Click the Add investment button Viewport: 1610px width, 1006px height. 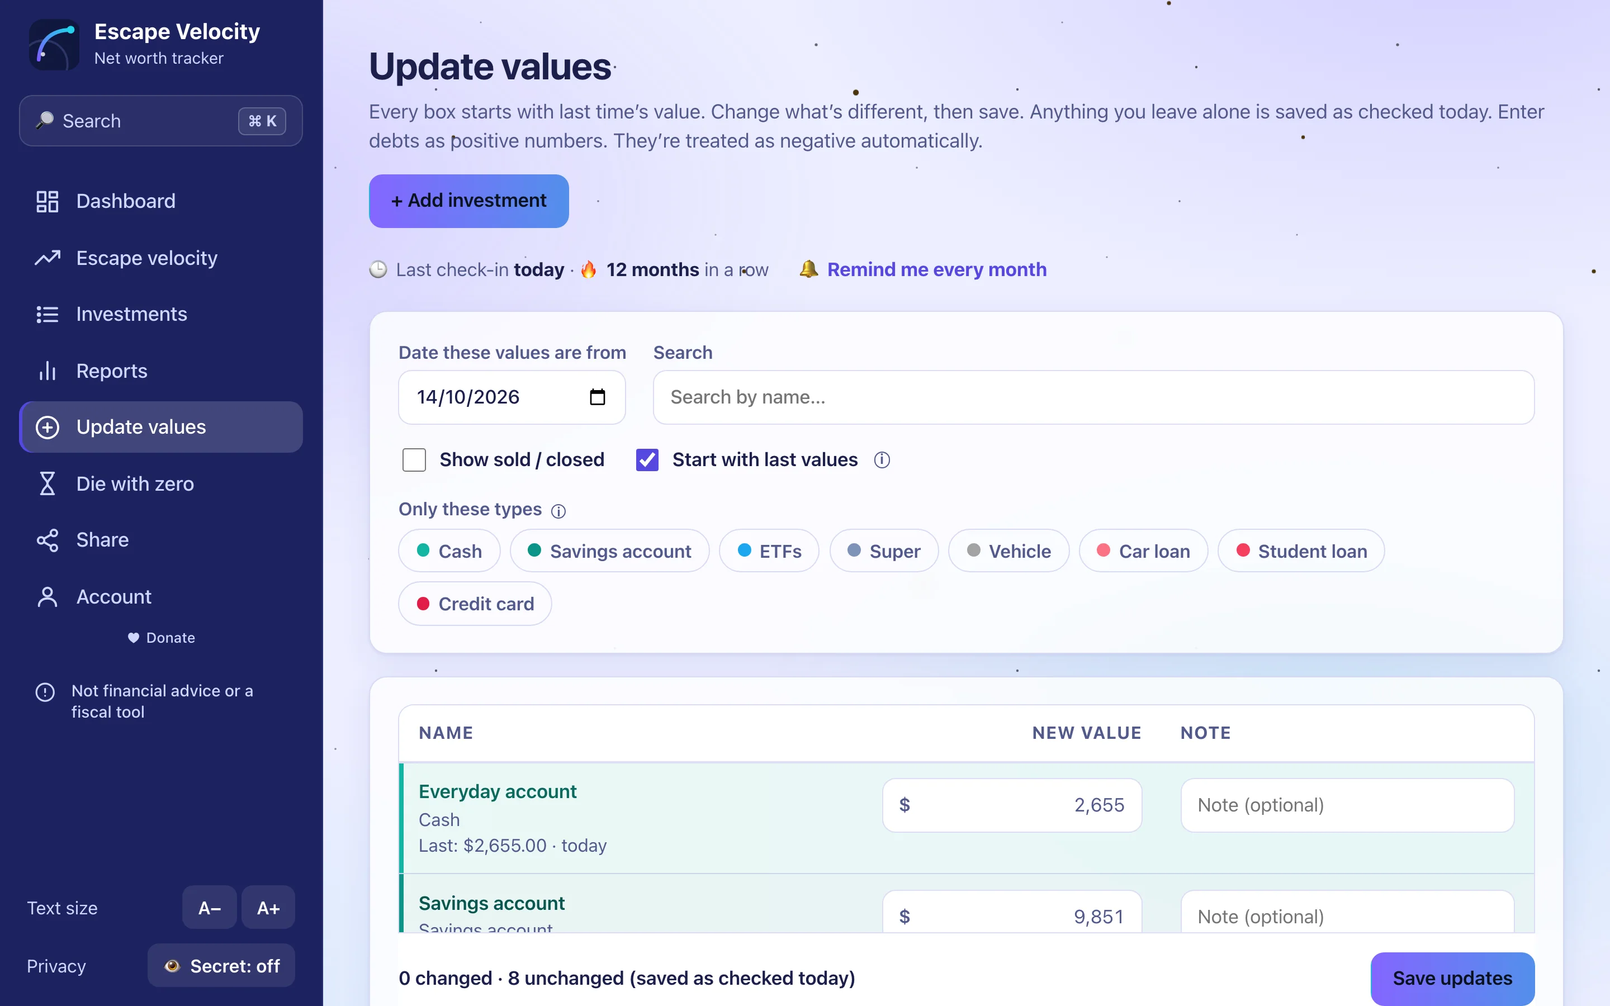[x=468, y=201]
